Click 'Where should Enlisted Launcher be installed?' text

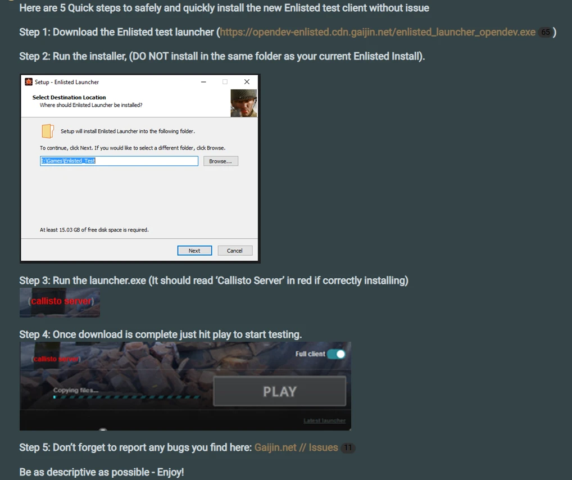91,105
